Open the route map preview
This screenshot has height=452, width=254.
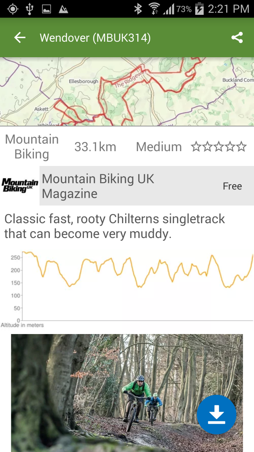tap(127, 92)
